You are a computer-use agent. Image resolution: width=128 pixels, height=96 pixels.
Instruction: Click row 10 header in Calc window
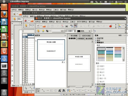pos(25,56)
